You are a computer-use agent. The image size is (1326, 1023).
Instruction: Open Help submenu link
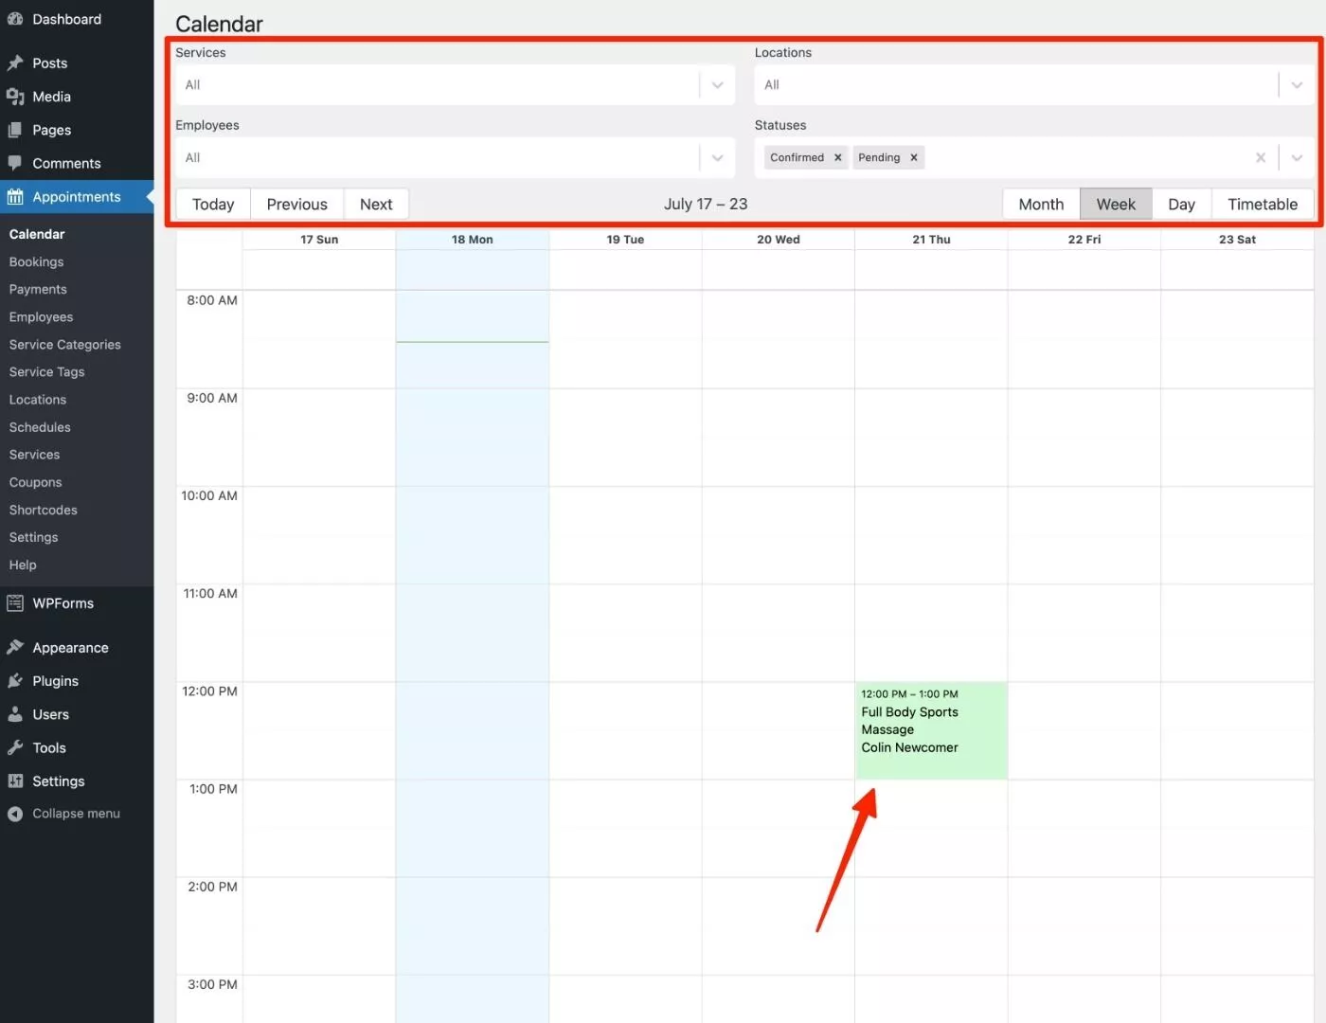click(23, 565)
